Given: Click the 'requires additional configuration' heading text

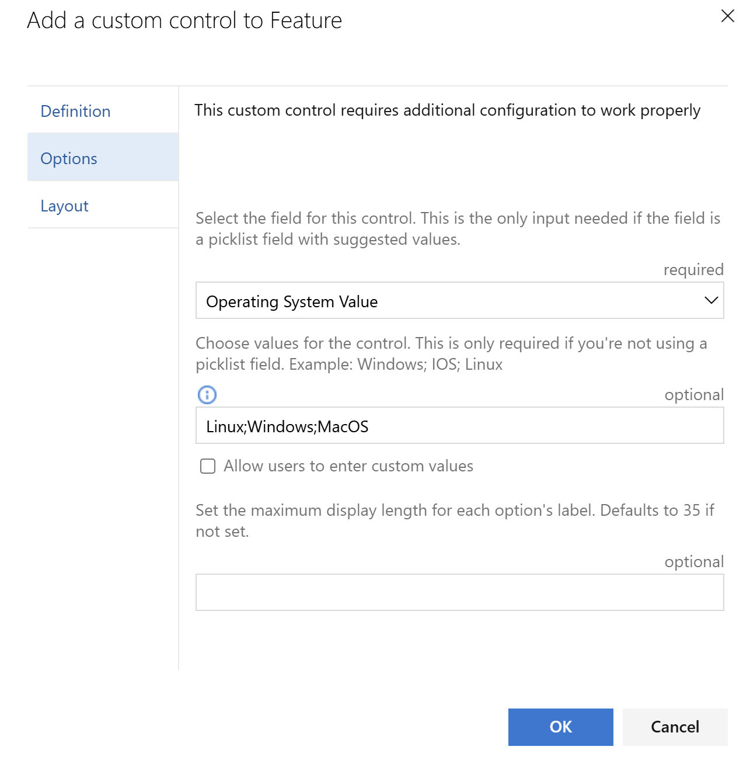Looking at the screenshot, I should pos(447,110).
